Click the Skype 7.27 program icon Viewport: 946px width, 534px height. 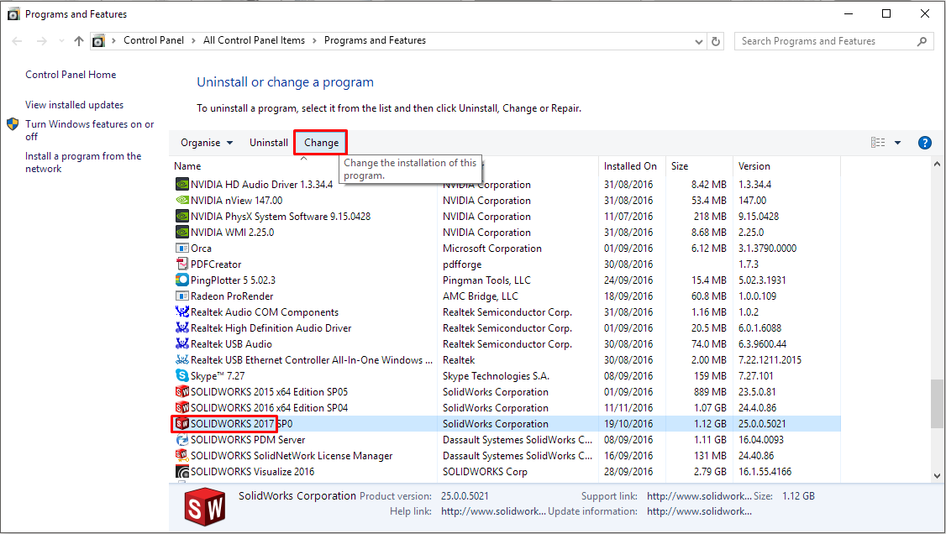(x=181, y=376)
